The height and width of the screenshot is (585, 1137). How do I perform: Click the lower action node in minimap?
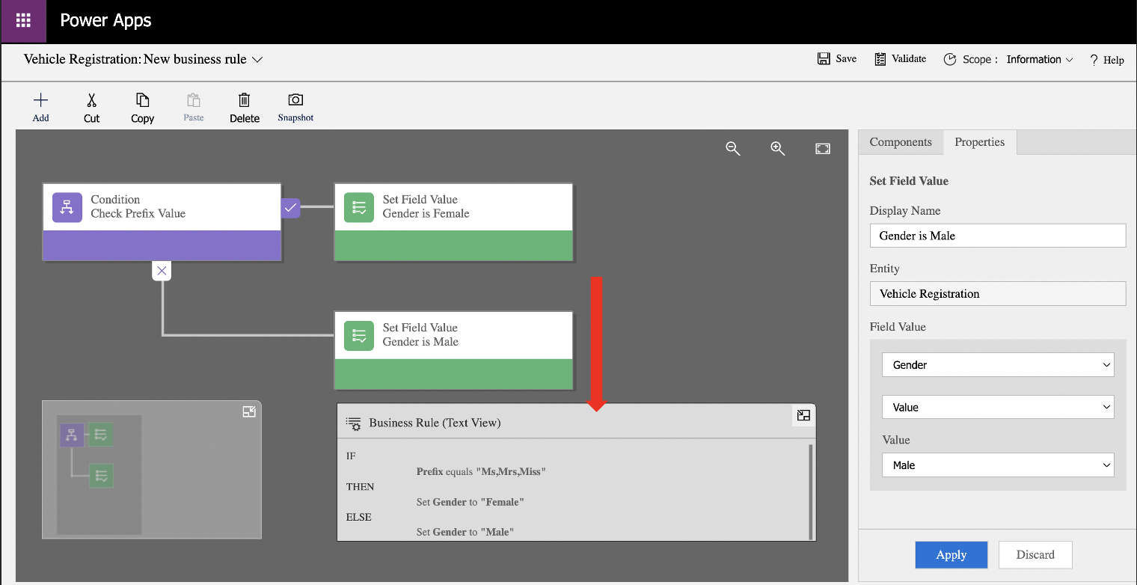(x=101, y=476)
